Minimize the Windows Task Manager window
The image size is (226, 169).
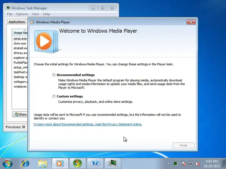tap(93, 8)
